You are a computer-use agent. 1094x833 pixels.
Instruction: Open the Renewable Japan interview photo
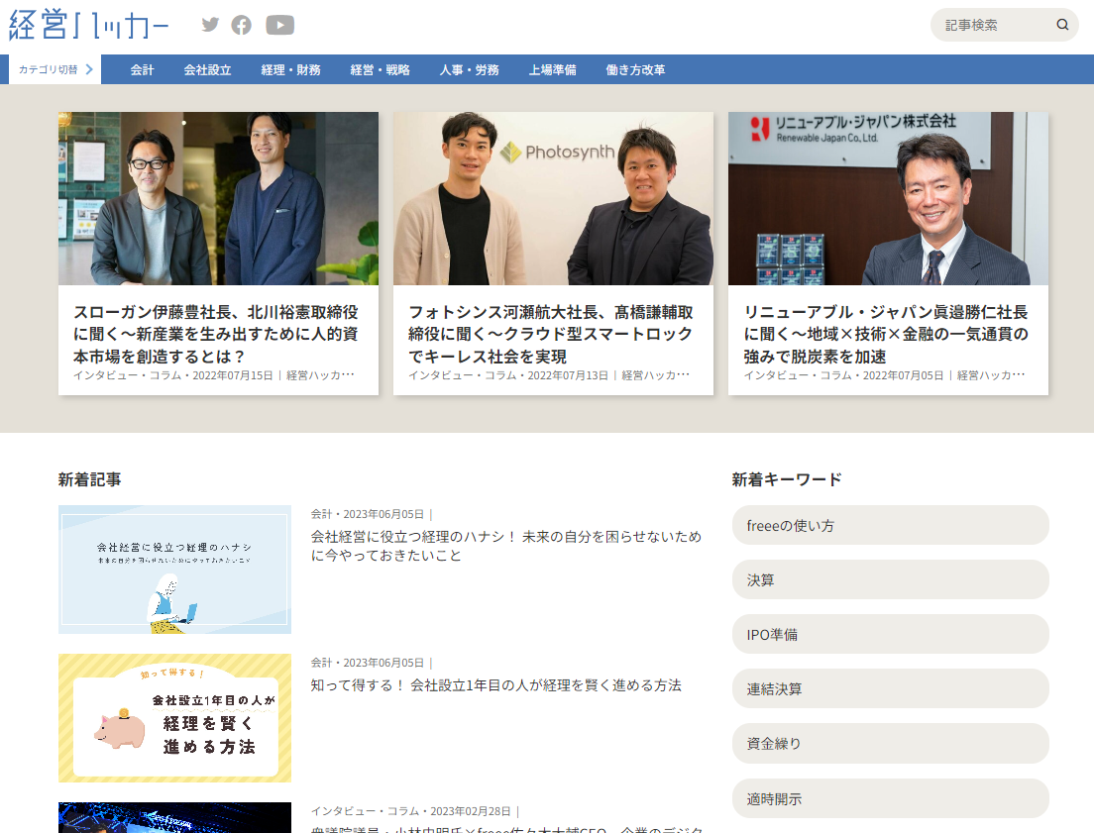888,198
